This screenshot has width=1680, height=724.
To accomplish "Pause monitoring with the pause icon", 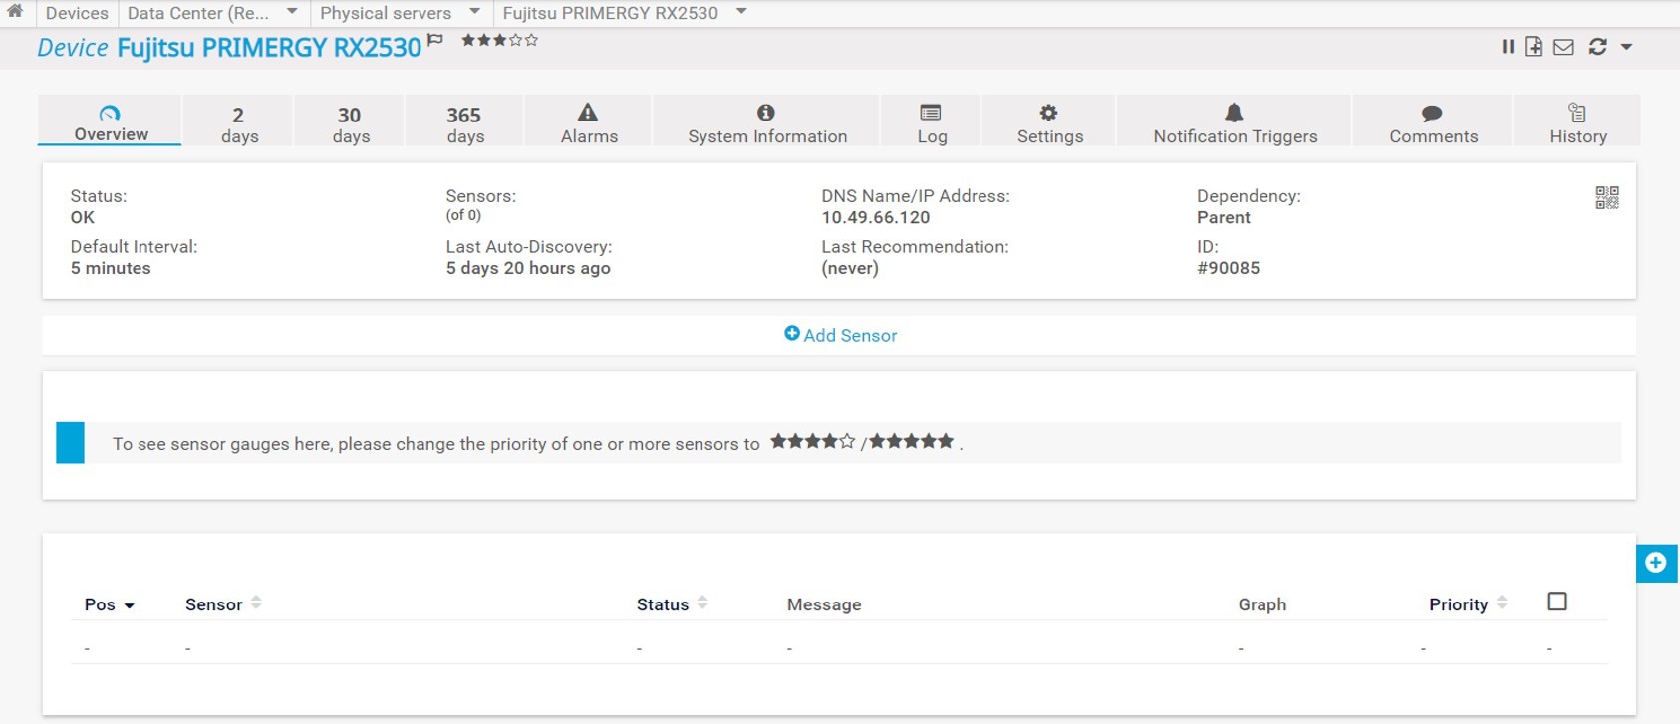I will point(1508,47).
